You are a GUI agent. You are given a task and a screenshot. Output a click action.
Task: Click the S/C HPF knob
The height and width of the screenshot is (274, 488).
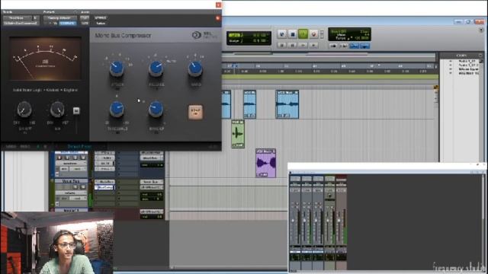coord(24,110)
